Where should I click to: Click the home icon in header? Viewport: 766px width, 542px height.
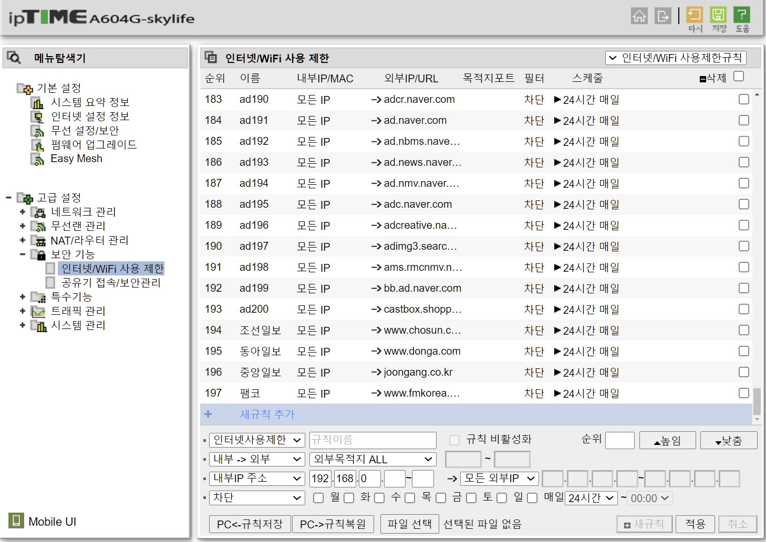tap(639, 16)
